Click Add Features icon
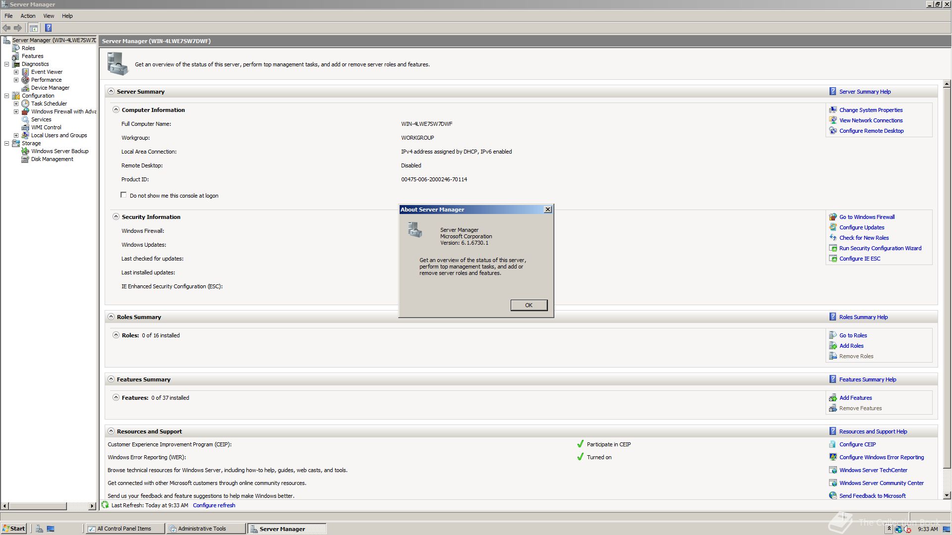 pyautogui.click(x=833, y=397)
